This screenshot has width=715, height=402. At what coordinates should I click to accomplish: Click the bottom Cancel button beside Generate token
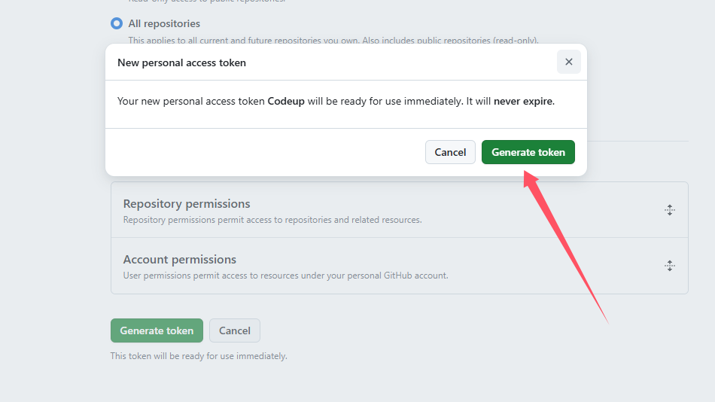point(234,330)
